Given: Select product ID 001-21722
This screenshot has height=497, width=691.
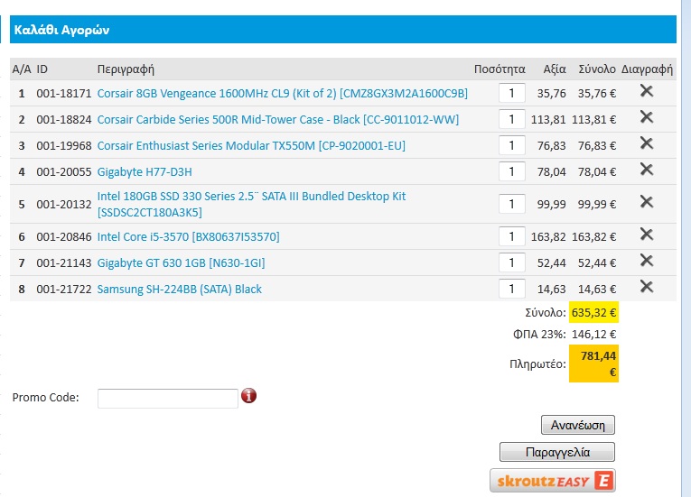Looking at the screenshot, I should coord(64,290).
